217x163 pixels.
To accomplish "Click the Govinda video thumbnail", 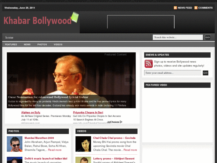I will (x=83, y=144).
